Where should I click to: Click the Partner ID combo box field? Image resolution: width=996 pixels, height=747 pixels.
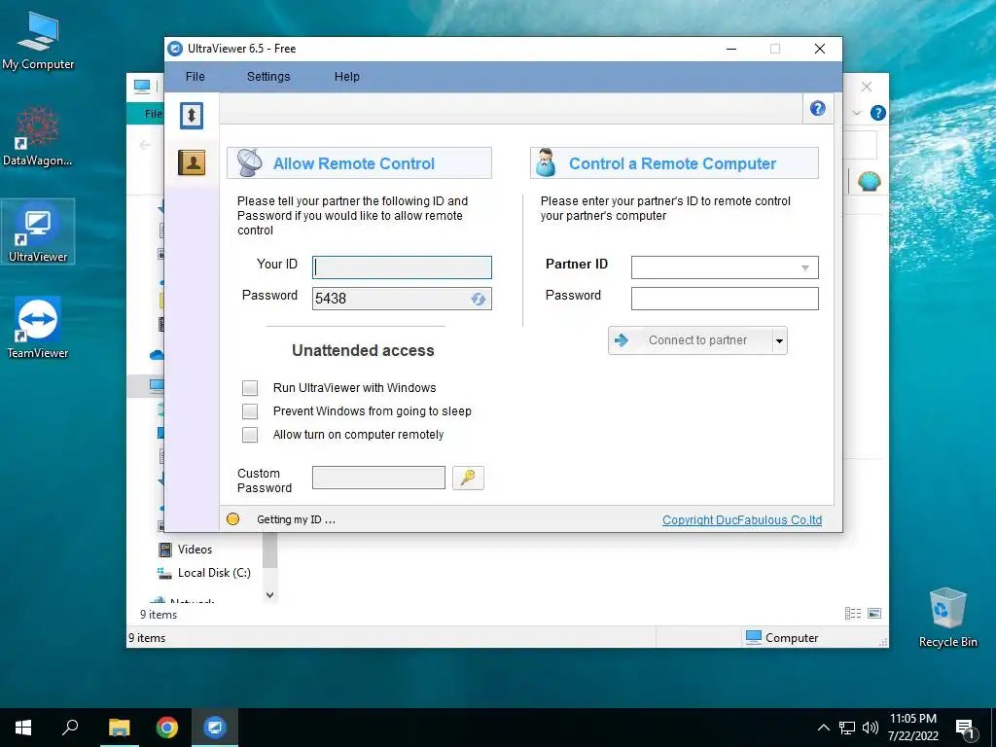click(x=725, y=267)
